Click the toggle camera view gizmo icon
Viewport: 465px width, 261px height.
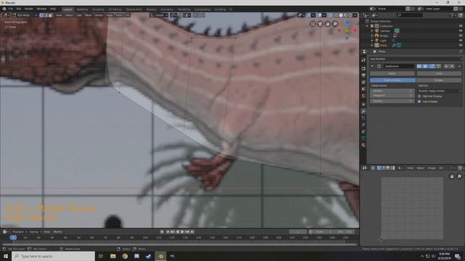click(x=320, y=24)
